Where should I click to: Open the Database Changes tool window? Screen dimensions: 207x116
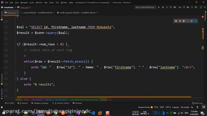pos(40,103)
